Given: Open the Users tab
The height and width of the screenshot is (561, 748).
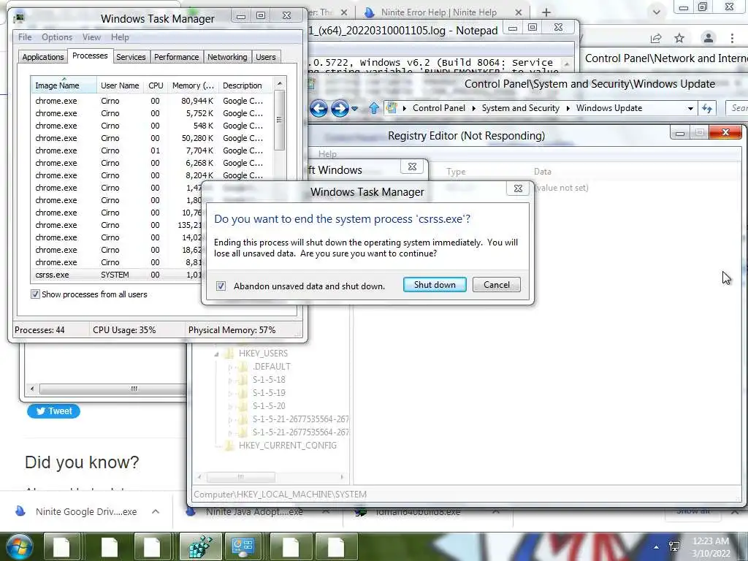Looking at the screenshot, I should click(266, 57).
